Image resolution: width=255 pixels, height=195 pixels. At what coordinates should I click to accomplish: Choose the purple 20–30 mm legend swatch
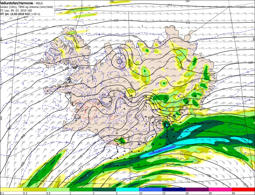(x=197, y=189)
